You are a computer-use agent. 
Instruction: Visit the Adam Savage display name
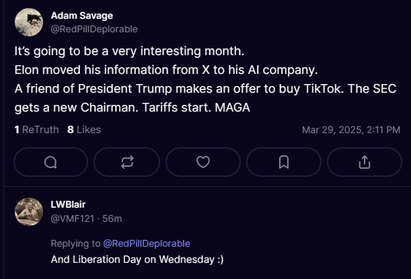click(x=82, y=15)
